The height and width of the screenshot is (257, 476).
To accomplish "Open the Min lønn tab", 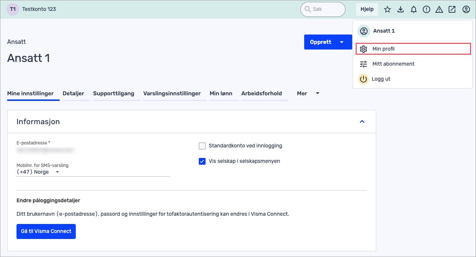I will [221, 93].
